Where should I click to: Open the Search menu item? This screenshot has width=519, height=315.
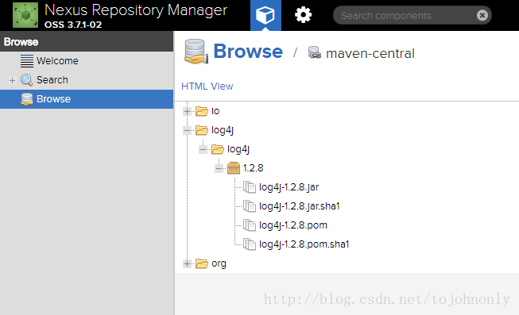point(52,80)
